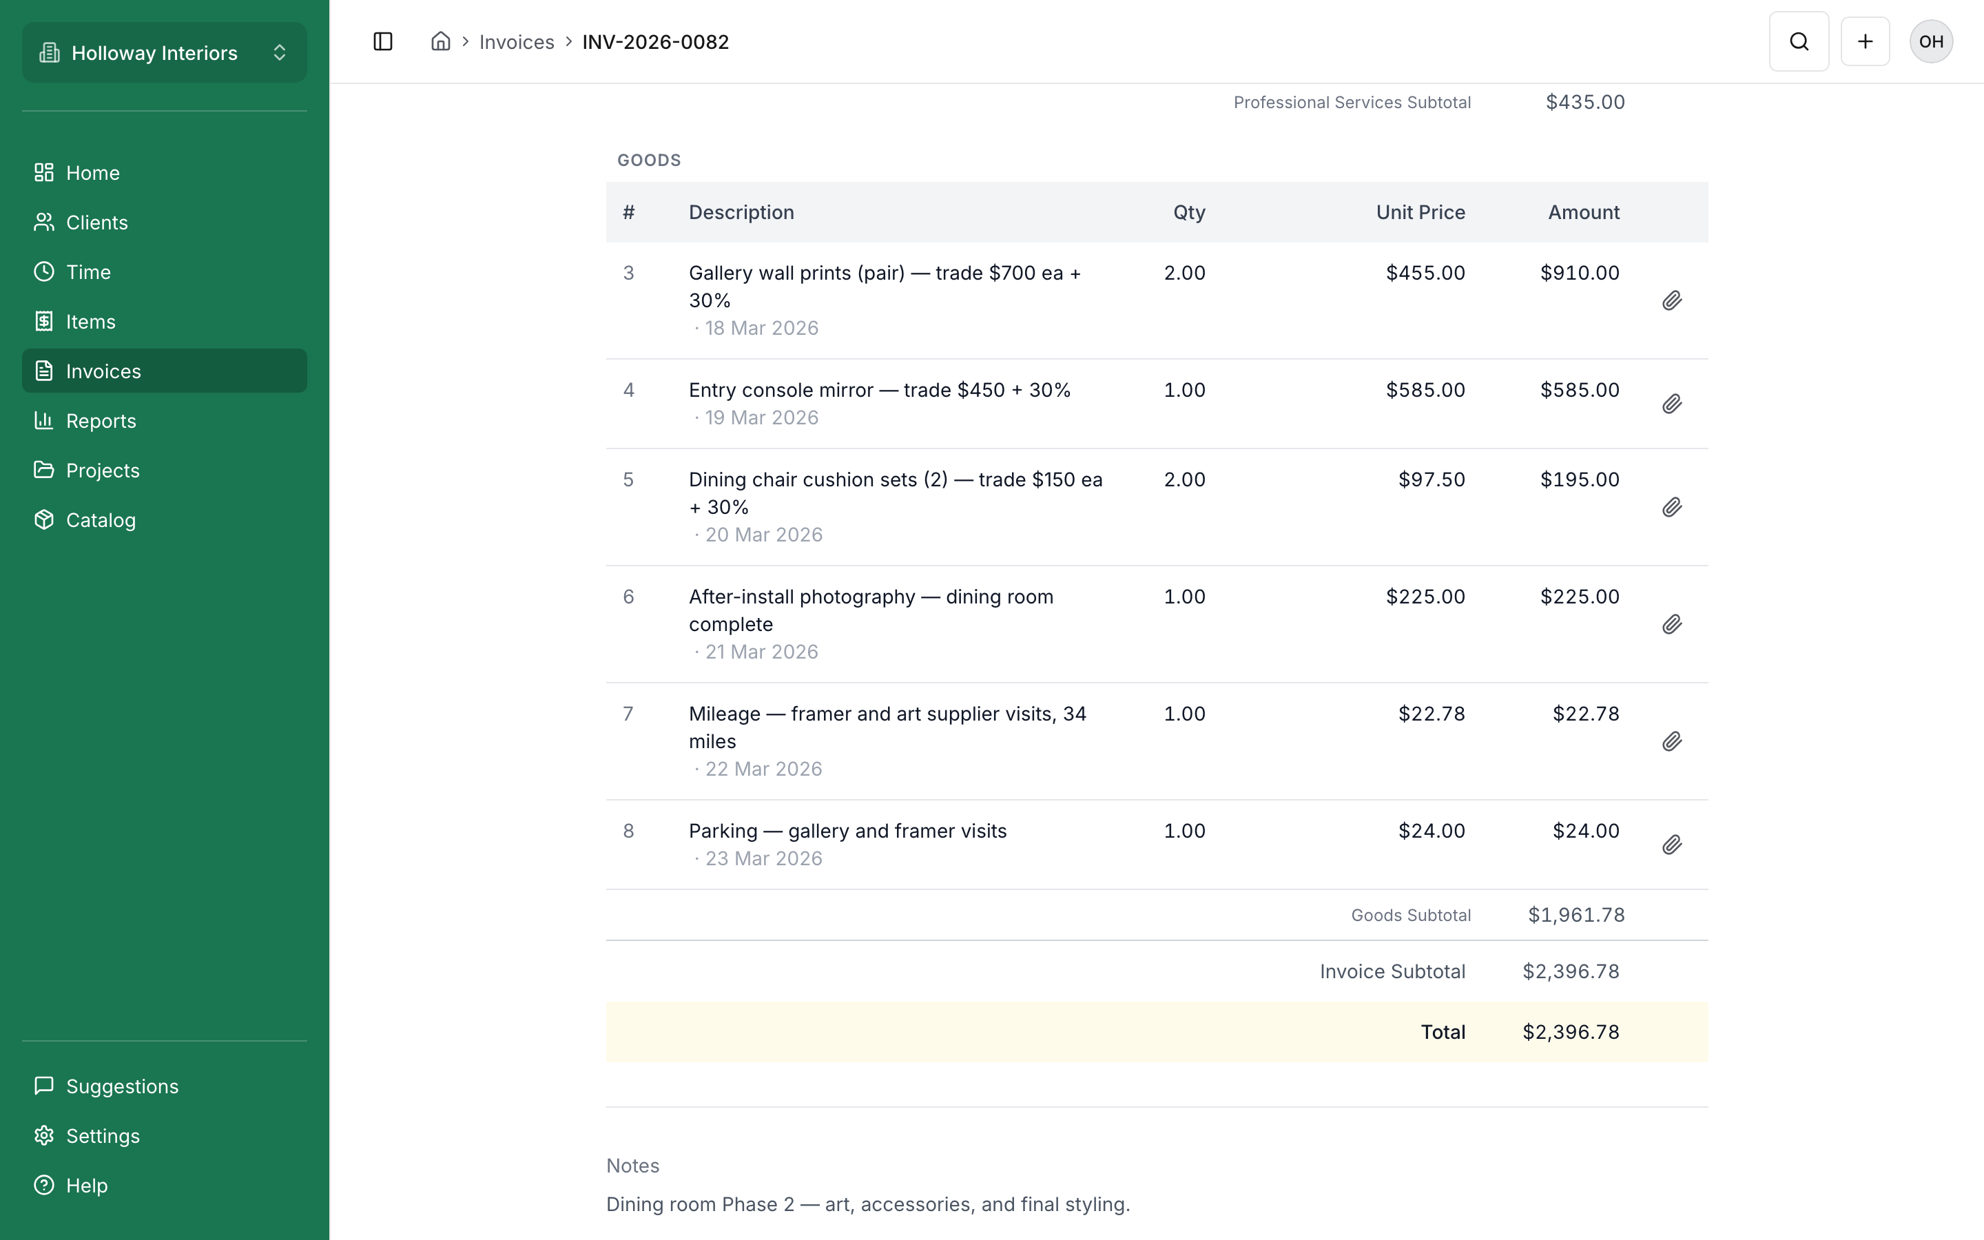This screenshot has width=1984, height=1240.
Task: Click the Professional Services Subtotal $435.00
Action: tap(1584, 102)
